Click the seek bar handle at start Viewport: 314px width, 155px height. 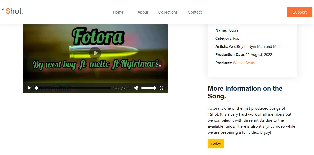(x=37, y=88)
